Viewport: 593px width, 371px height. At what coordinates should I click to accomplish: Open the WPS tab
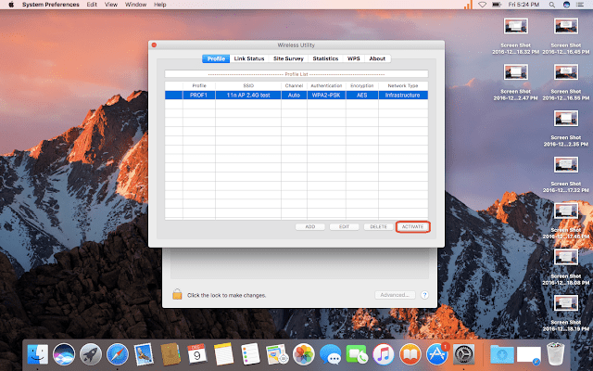coord(354,58)
